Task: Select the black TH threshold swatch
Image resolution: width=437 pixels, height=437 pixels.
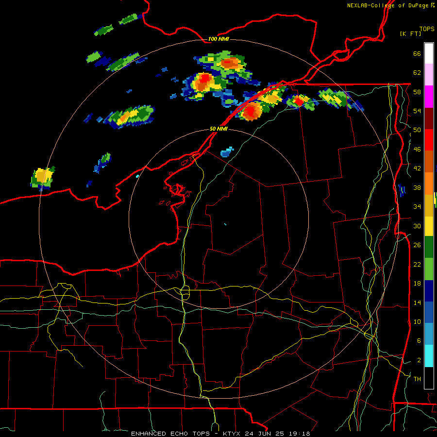Action: coord(429,378)
